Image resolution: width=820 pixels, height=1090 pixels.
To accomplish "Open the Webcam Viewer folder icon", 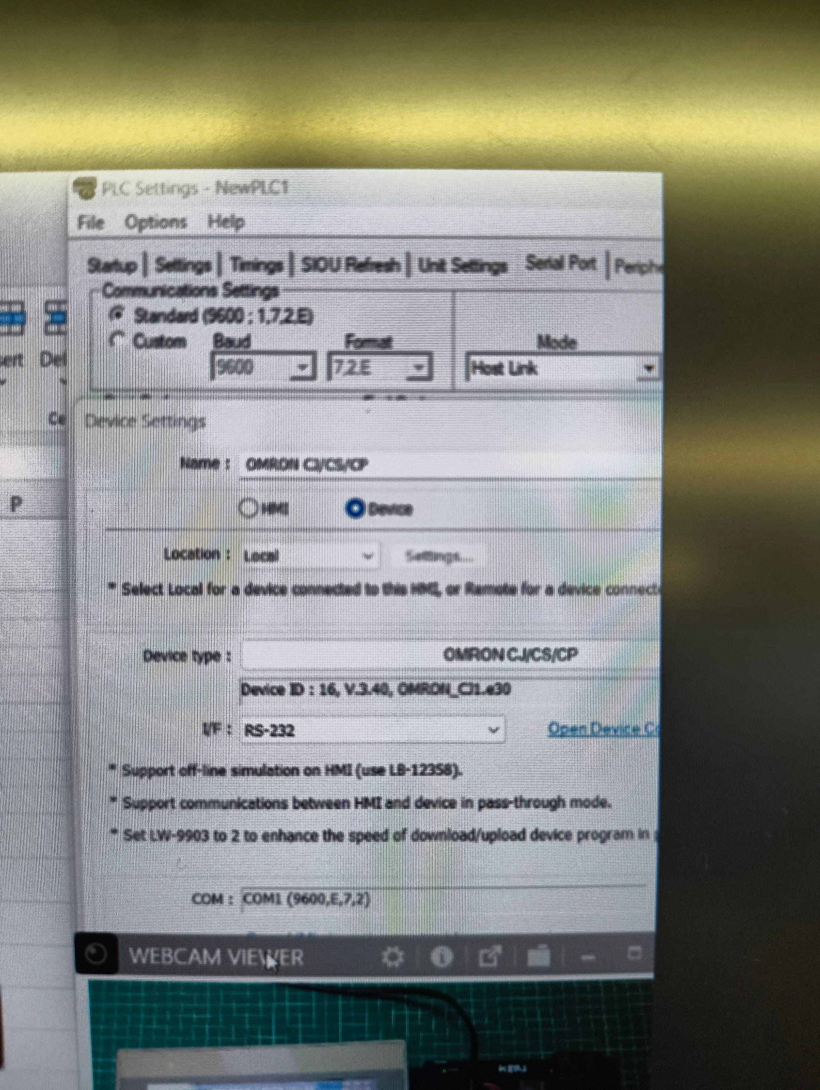I will (x=539, y=957).
